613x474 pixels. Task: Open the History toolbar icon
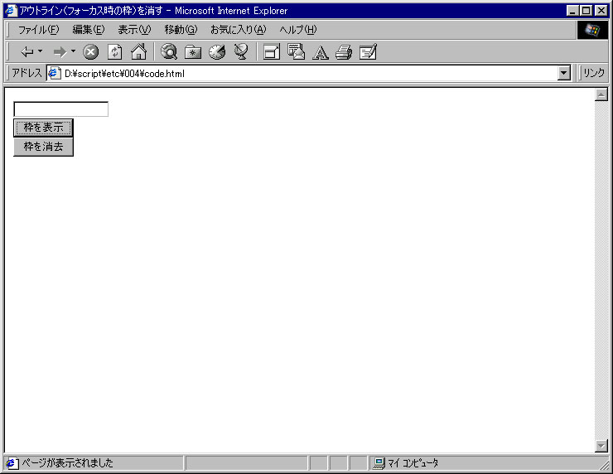(217, 51)
